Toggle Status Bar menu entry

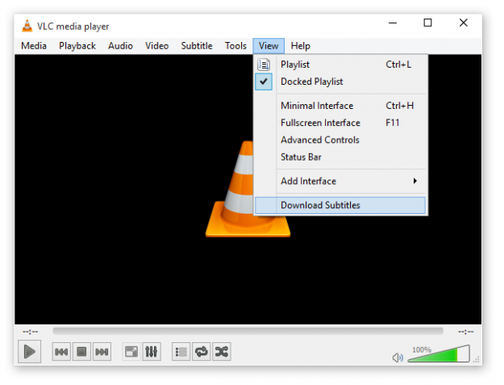(340, 157)
